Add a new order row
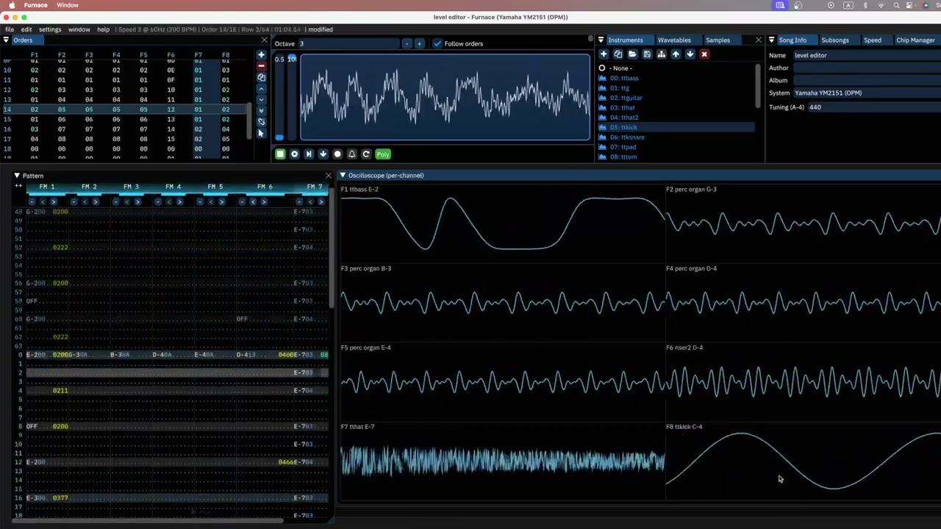The width and height of the screenshot is (941, 529). pyautogui.click(x=261, y=55)
